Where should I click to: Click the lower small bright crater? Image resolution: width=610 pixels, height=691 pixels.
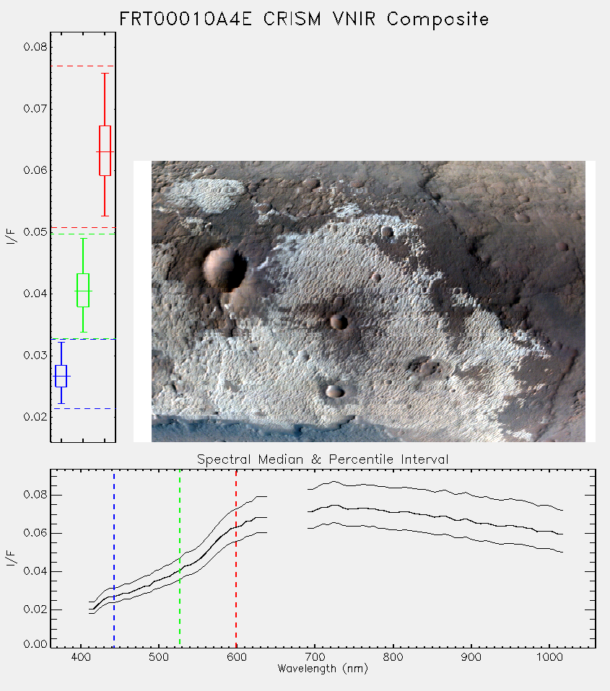click(x=335, y=391)
